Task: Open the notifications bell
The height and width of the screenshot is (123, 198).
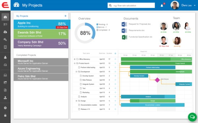Action: coord(162,6)
